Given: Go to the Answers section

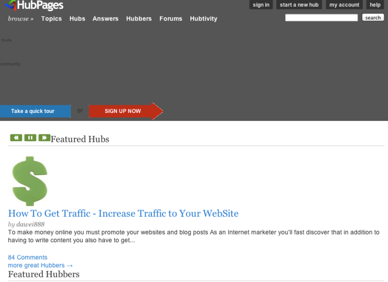Looking at the screenshot, I should 105,19.
